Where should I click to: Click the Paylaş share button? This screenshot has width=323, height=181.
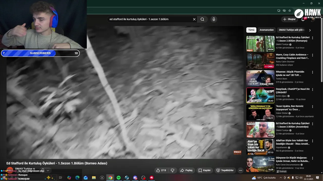tap(186, 170)
